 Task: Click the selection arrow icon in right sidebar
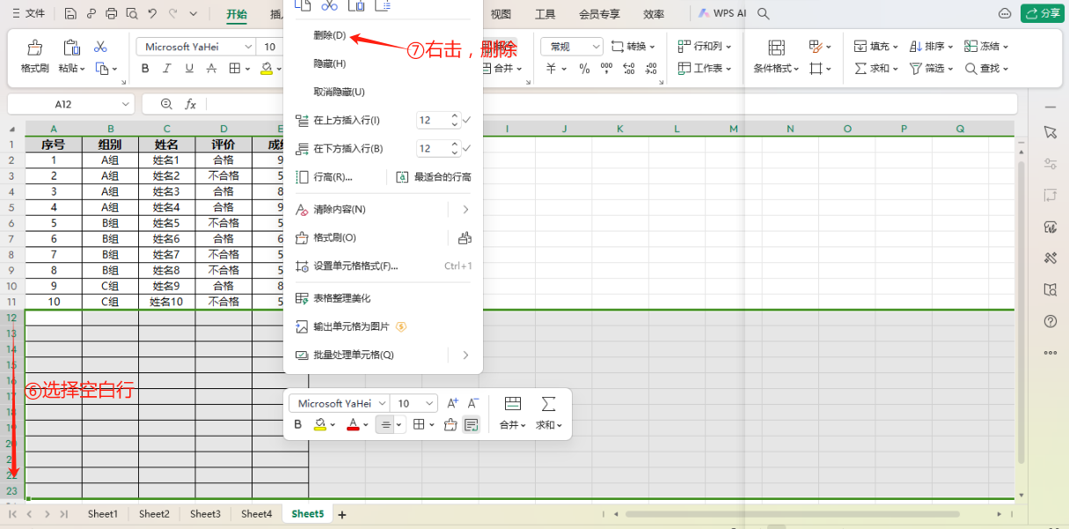point(1050,132)
